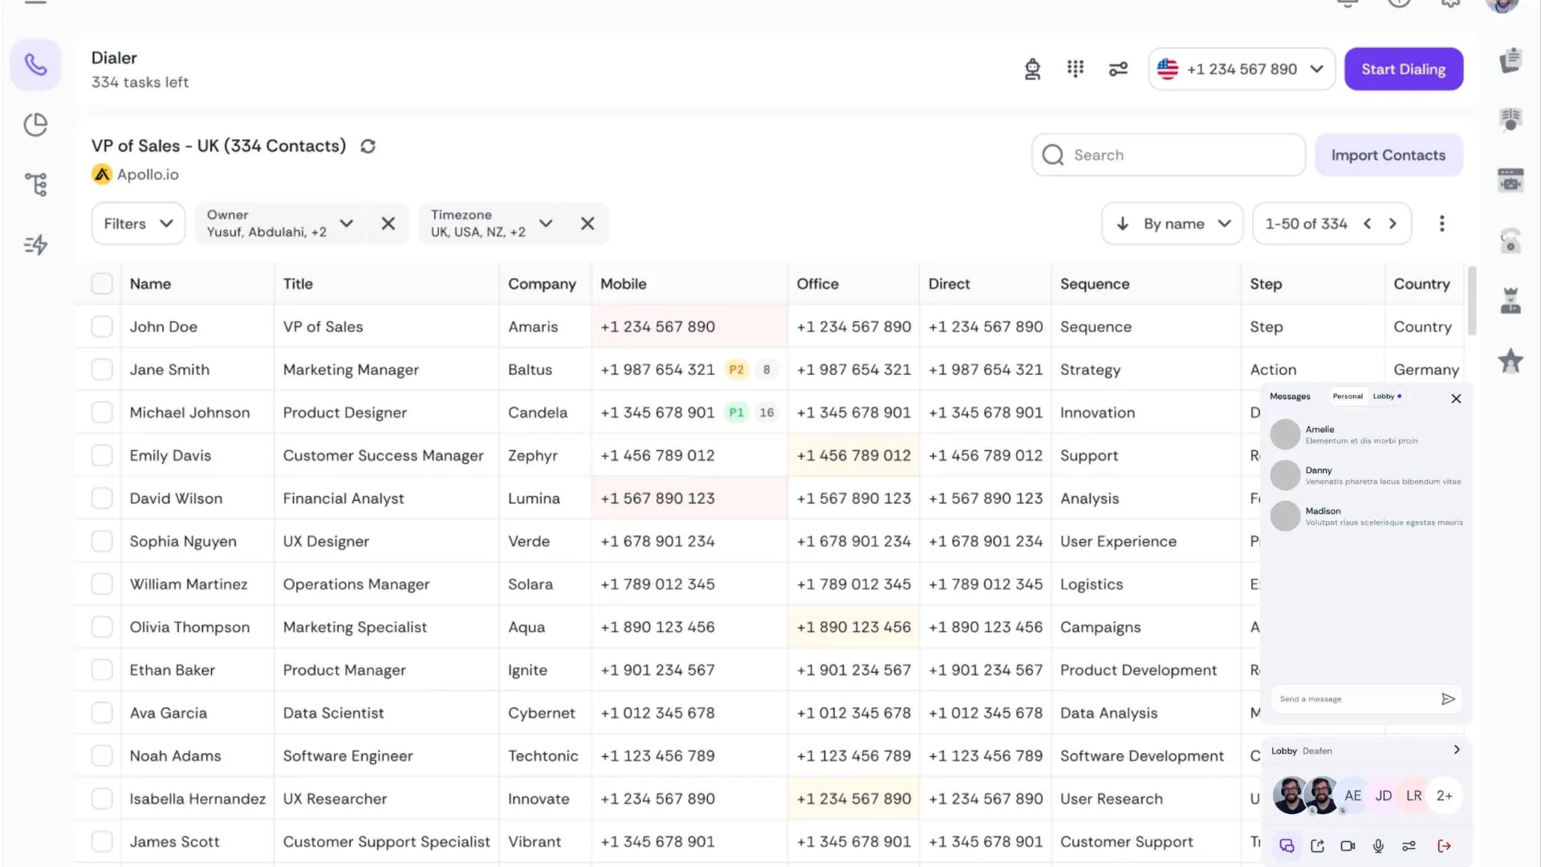Switch to the Lobby messages tab
The image size is (1541, 867).
point(1386,397)
